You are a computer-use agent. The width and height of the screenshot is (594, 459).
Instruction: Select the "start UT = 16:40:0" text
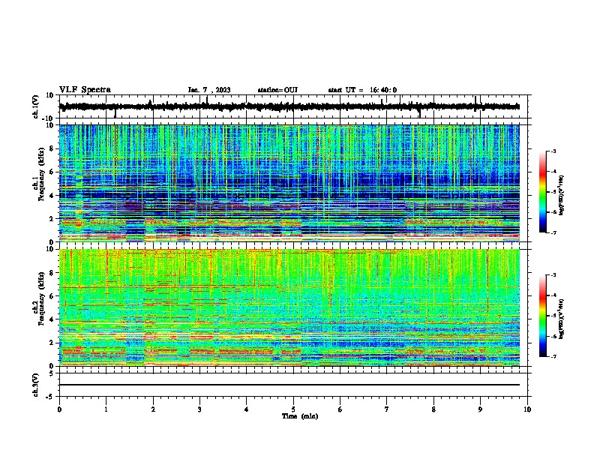tap(362, 90)
